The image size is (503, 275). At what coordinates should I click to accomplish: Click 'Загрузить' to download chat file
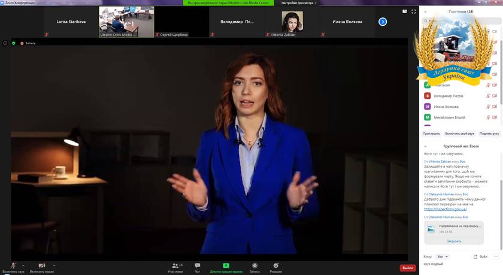(x=454, y=241)
